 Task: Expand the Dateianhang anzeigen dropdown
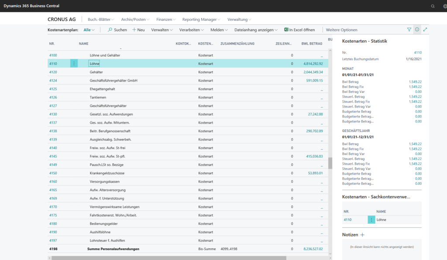coord(256,30)
